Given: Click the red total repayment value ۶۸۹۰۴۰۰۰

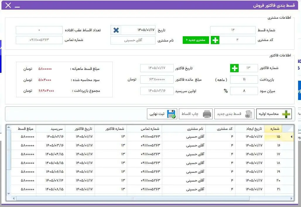Looking at the screenshot, I should pos(46,91).
